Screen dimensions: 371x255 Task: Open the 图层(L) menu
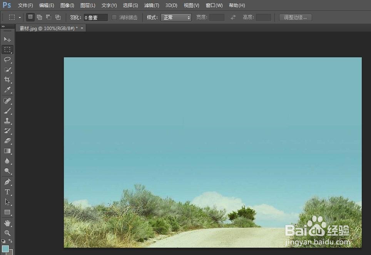[x=88, y=5]
